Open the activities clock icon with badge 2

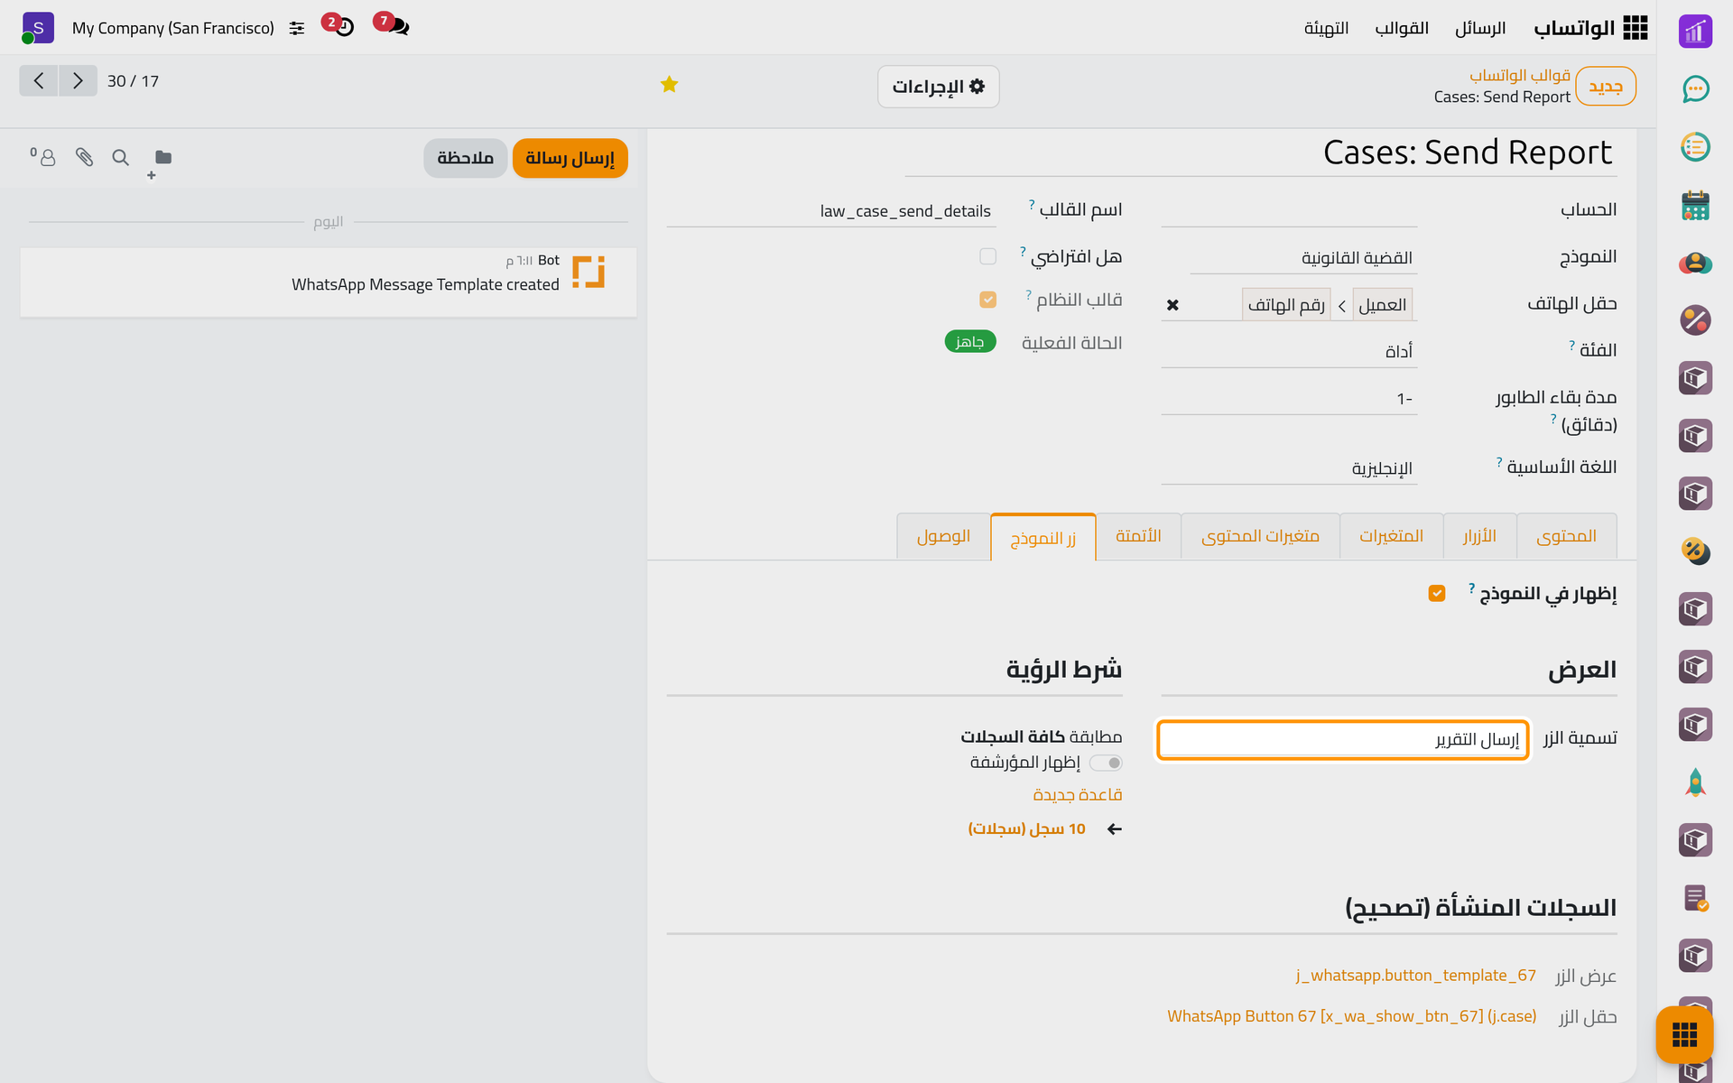click(338, 25)
